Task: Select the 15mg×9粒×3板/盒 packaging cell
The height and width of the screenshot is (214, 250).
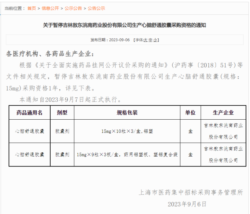Action: pos(127,154)
